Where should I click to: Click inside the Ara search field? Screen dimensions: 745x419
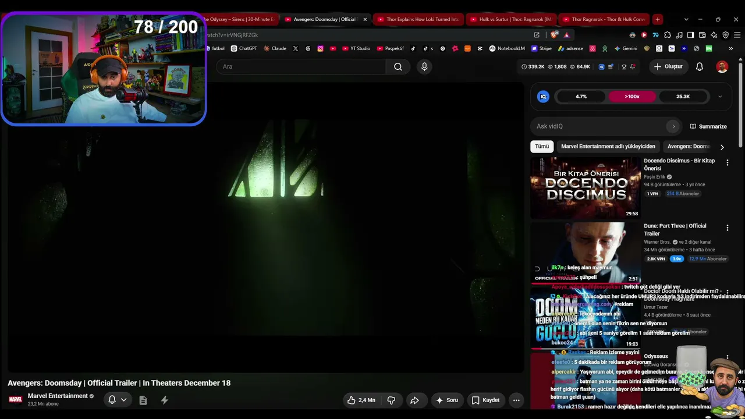point(301,66)
